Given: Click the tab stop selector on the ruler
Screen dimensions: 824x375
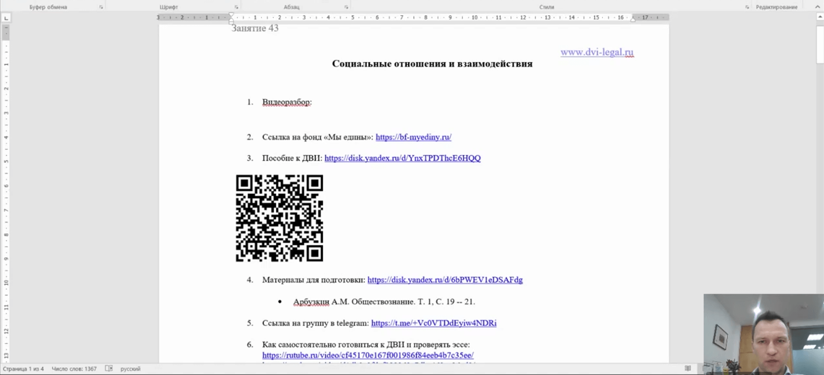Looking at the screenshot, I should [x=6, y=18].
